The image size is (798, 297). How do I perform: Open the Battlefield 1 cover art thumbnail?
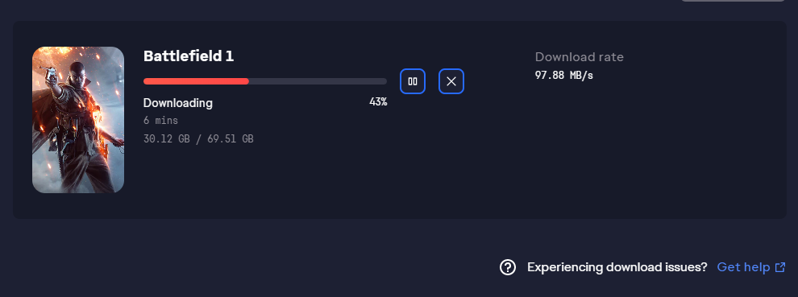point(78,120)
